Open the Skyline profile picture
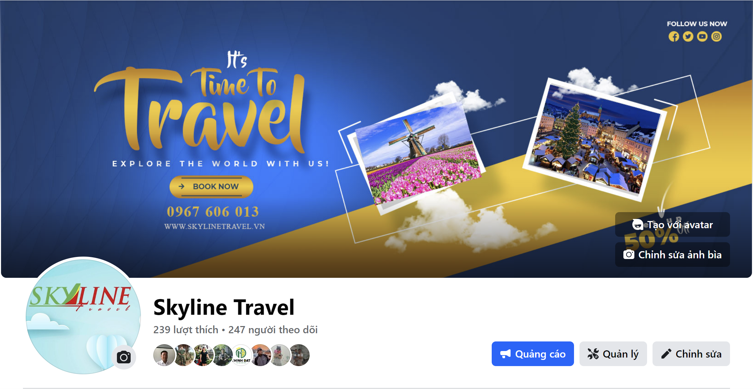Viewport: 753px width, 389px height. pos(83,315)
